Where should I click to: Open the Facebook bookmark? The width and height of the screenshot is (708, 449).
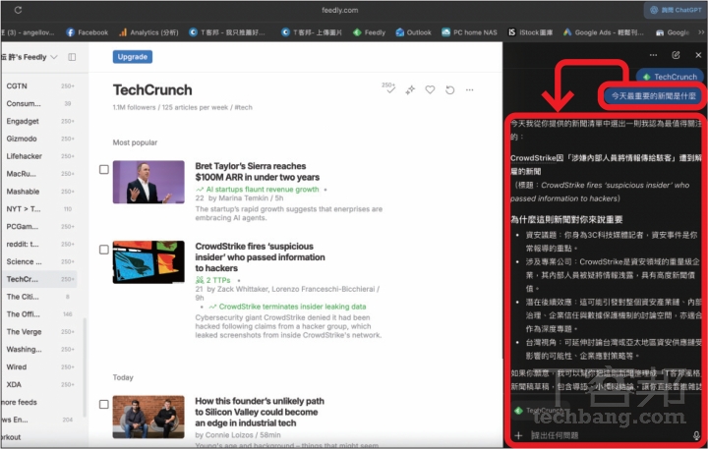pyautogui.click(x=88, y=32)
